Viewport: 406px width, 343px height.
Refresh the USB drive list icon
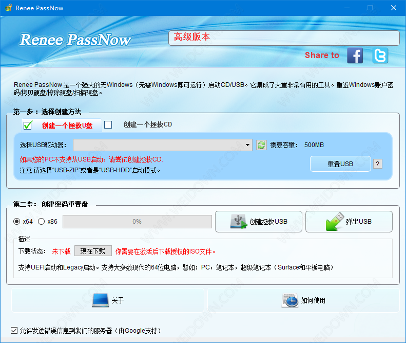click(x=261, y=145)
